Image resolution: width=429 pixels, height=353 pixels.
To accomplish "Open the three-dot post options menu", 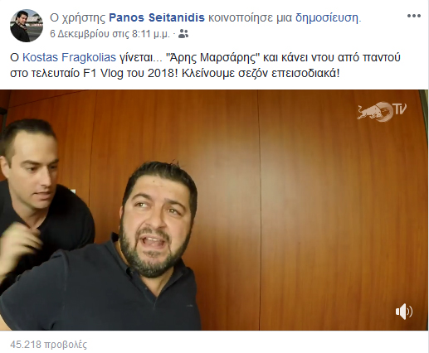I will pyautogui.click(x=413, y=16).
